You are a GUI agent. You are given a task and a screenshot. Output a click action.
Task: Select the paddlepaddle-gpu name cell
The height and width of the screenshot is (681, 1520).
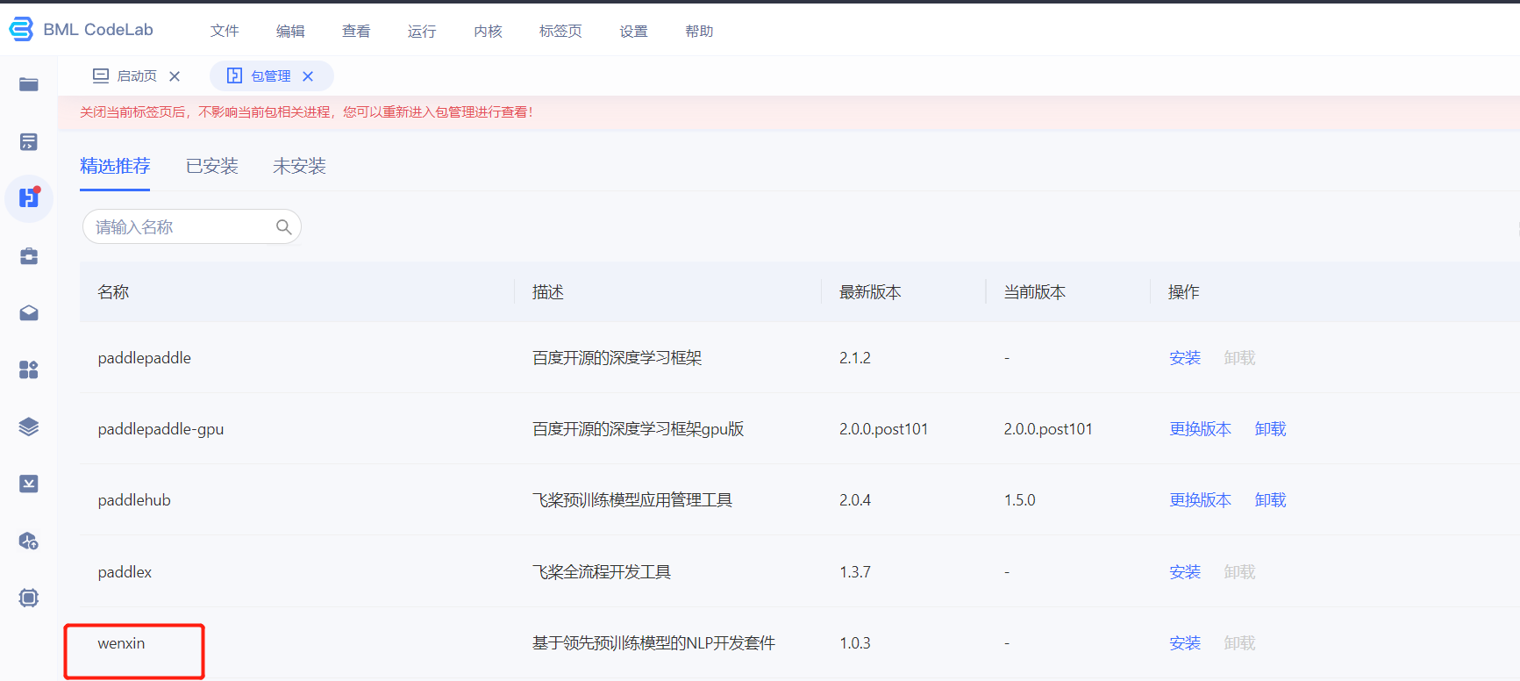coord(161,429)
